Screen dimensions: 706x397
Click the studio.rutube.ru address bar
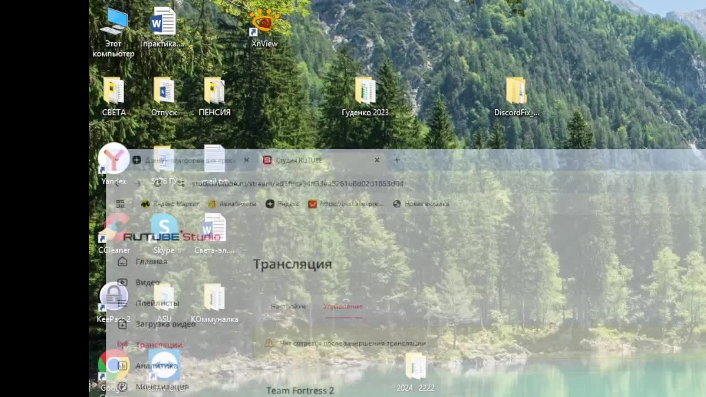pyautogui.click(x=298, y=184)
